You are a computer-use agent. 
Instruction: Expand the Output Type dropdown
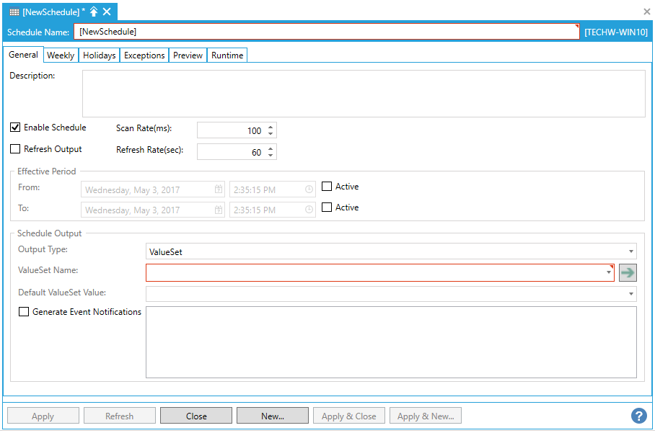(631, 251)
